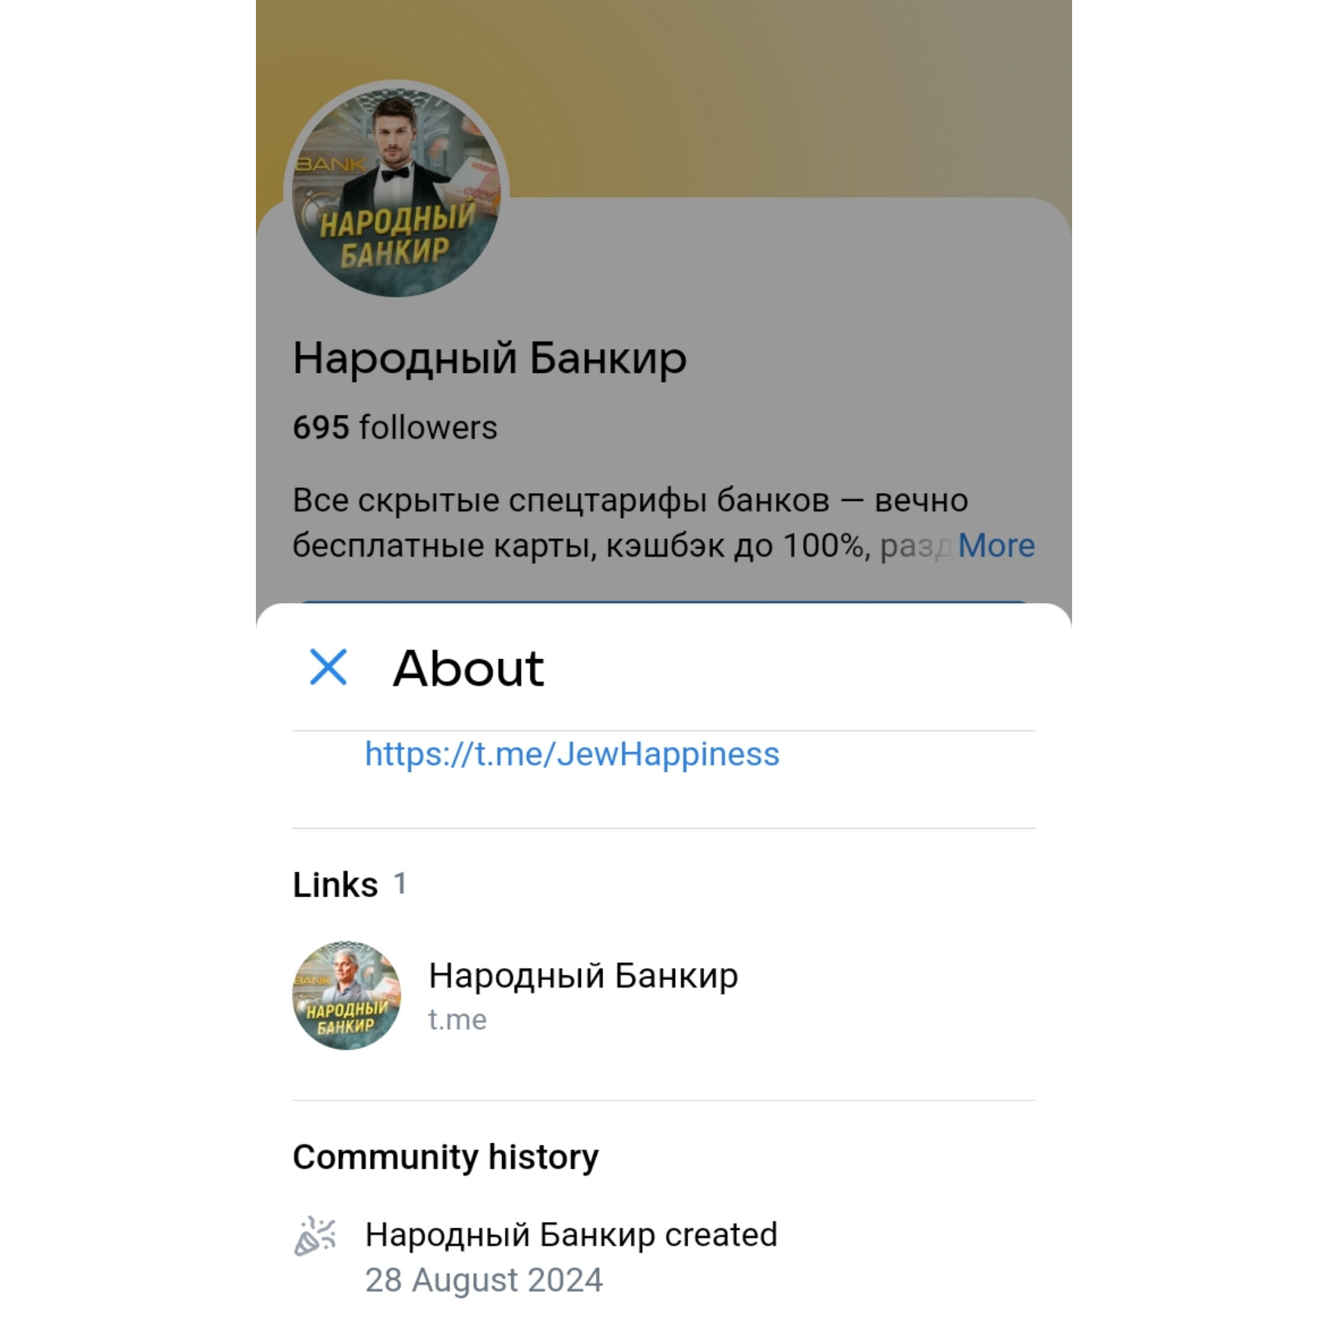Click the golden cover image background
The image size is (1328, 1328).
(788, 97)
